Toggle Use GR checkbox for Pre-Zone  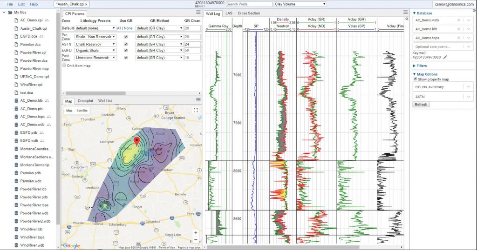tap(126, 37)
